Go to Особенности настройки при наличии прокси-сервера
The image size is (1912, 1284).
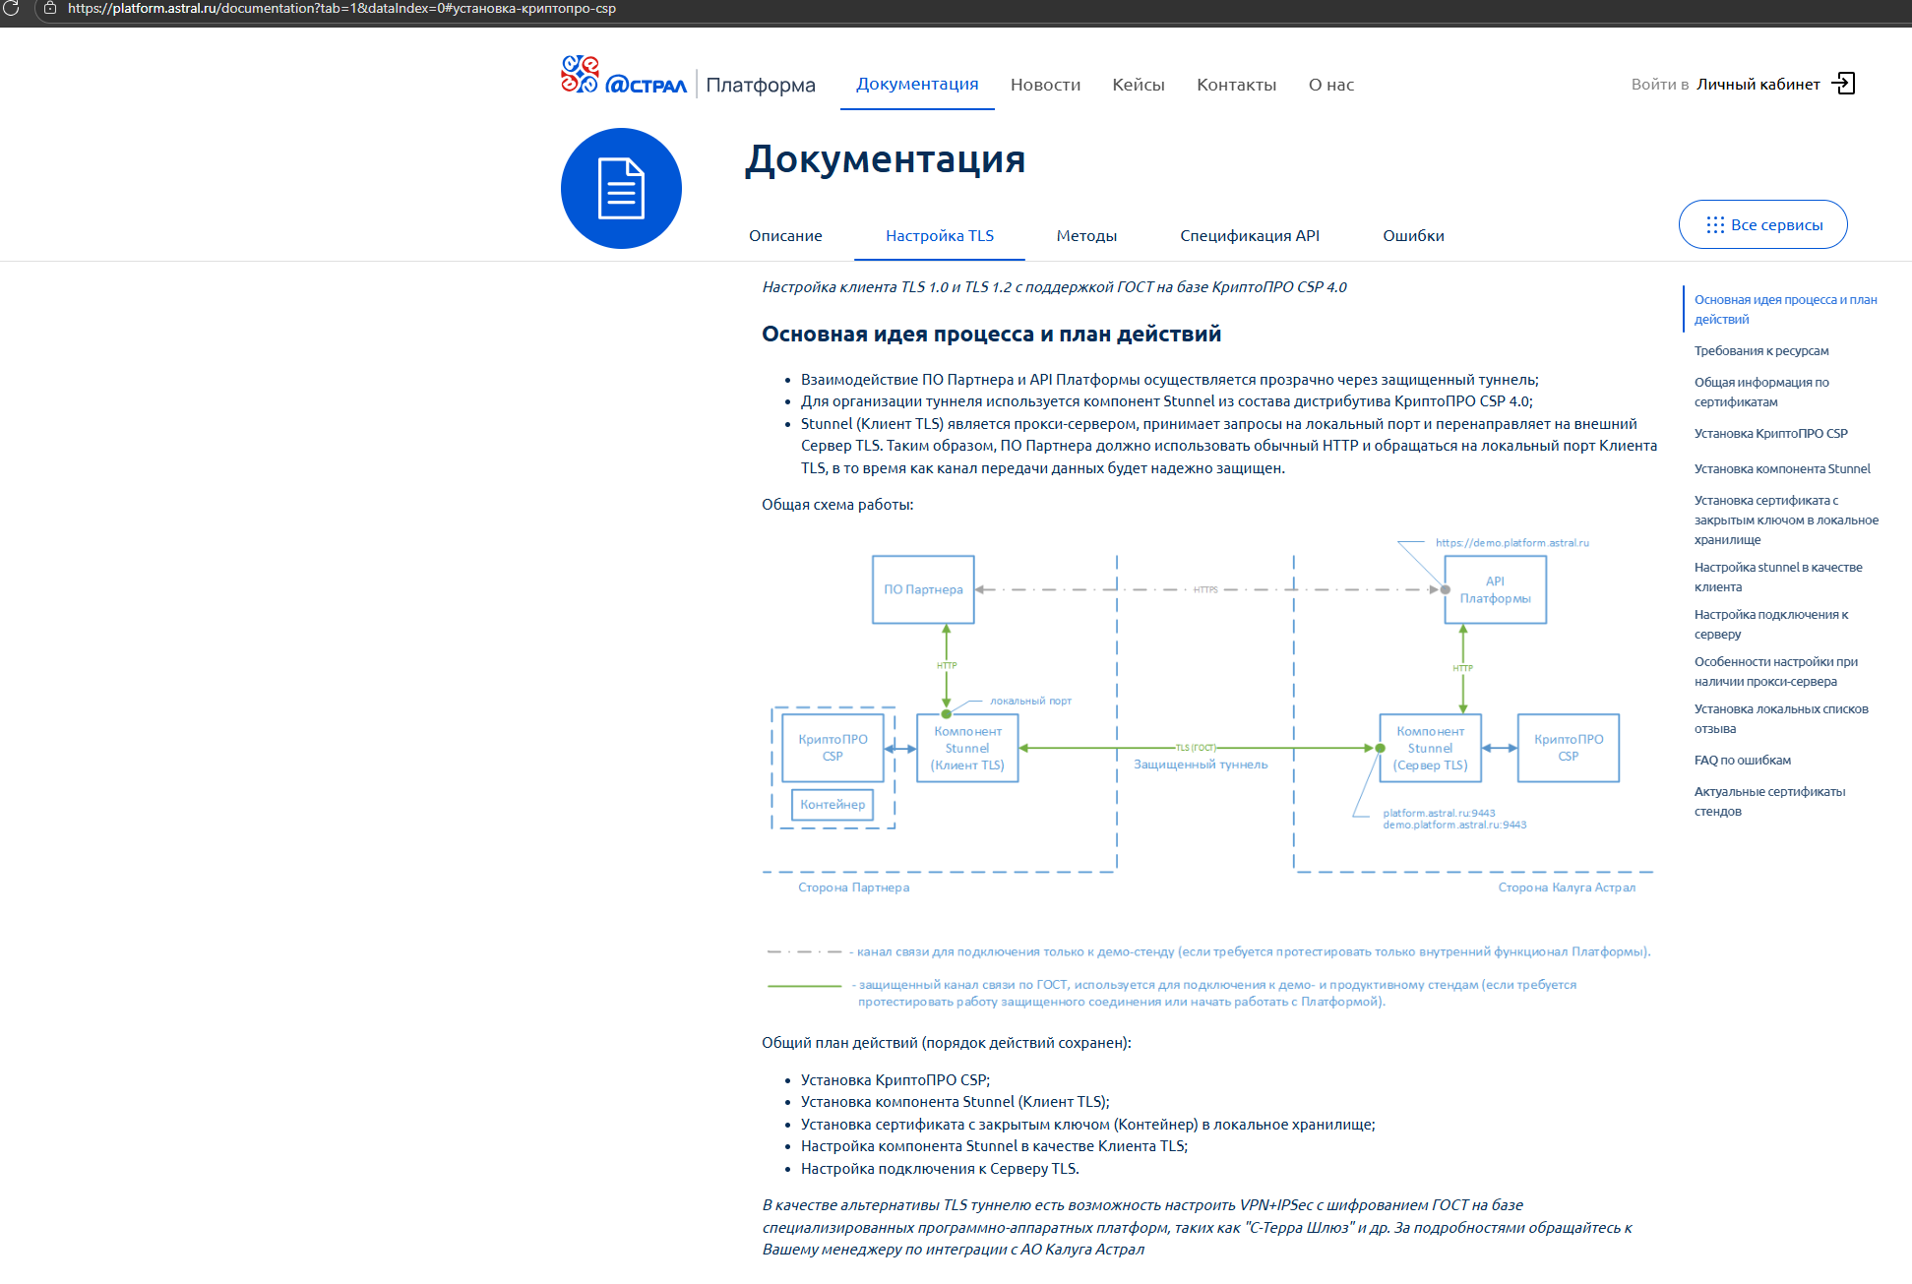1776,671
